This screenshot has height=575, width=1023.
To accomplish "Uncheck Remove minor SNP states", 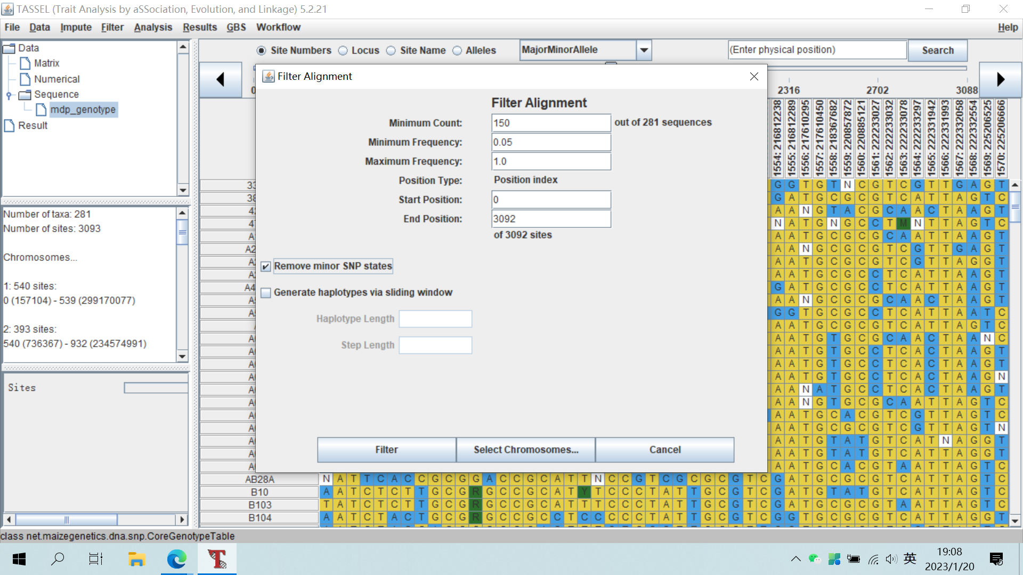I will pyautogui.click(x=266, y=266).
